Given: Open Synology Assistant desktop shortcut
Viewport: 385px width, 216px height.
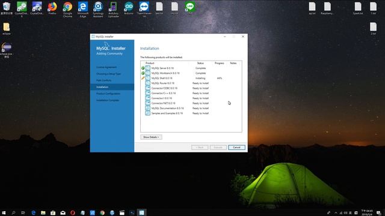Looking at the screenshot, I should pyautogui.click(x=98, y=10).
